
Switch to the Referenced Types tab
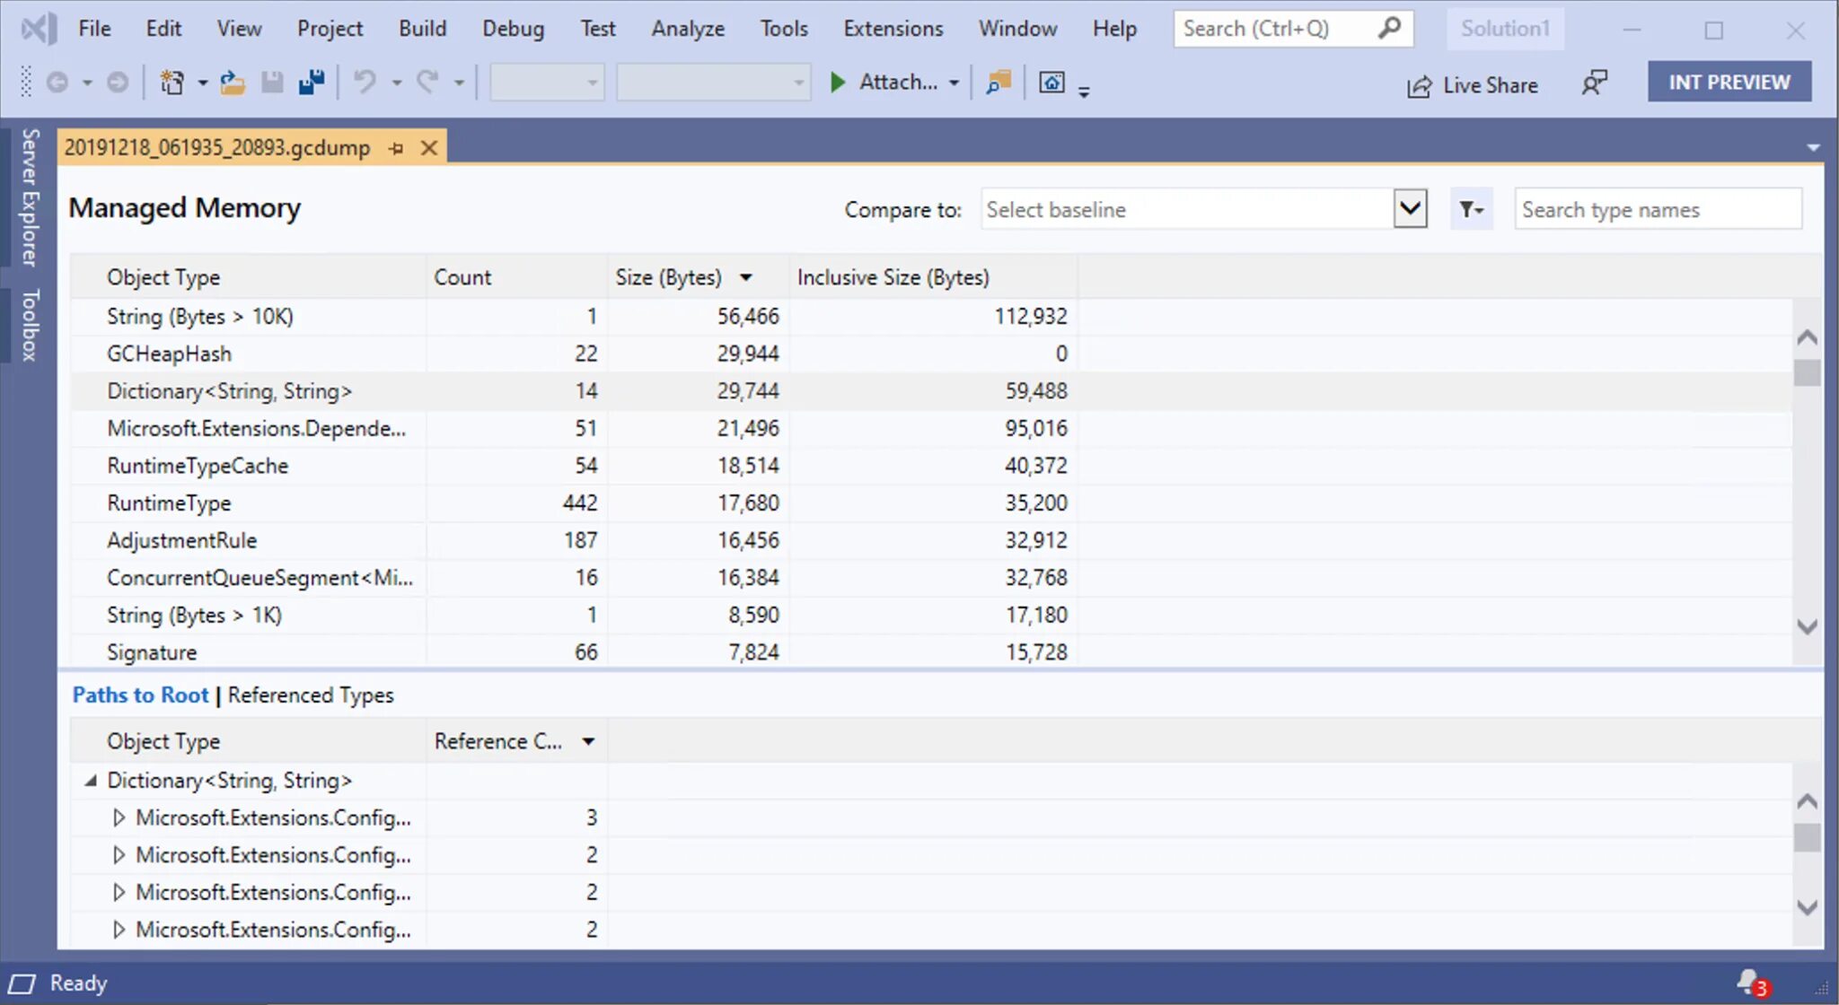click(311, 695)
